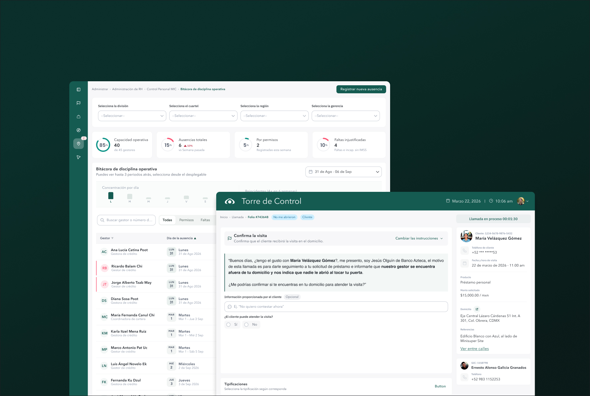This screenshot has height=396, width=590.
Task: Switch to the Permisos tab
Action: tap(187, 220)
